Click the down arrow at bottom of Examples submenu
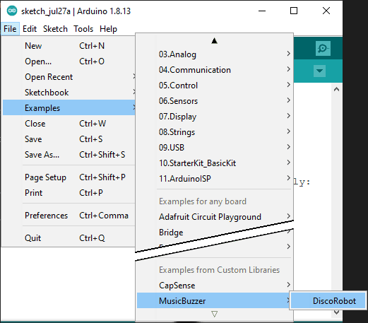Viewport: 368px width, 323px height. 214,314
